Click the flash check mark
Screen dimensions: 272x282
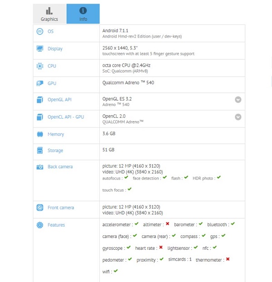tap(186, 177)
